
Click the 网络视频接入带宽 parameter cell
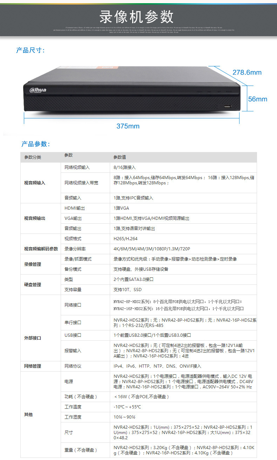tap(85, 183)
